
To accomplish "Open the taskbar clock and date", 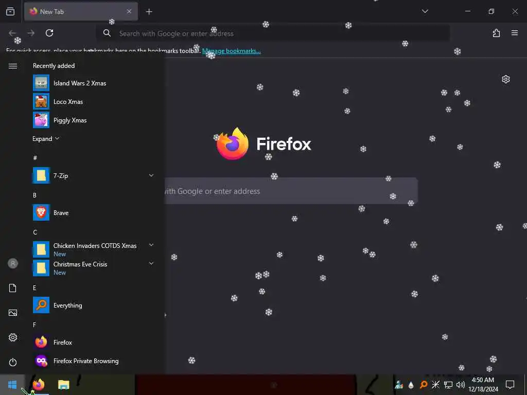I will pyautogui.click(x=483, y=385).
